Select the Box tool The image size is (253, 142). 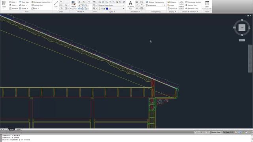click(x=34, y=8)
